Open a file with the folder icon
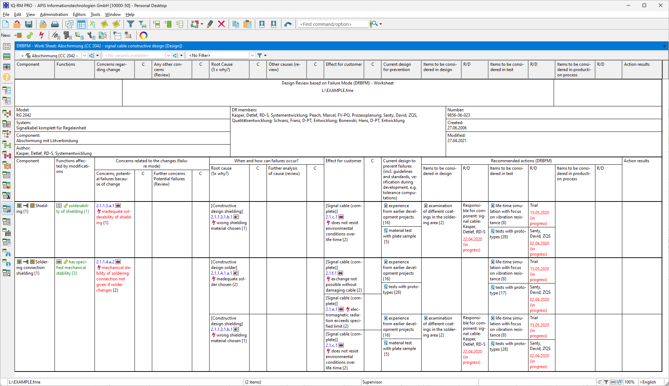Screen dimensions: 669x386 pyautogui.click(x=17, y=24)
